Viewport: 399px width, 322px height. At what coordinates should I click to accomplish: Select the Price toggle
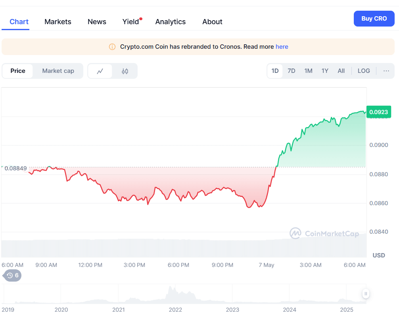tap(18, 71)
